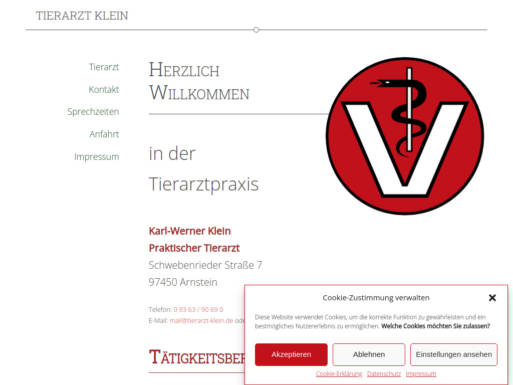Click the TIERARZT KLEIN site title

tap(82, 16)
